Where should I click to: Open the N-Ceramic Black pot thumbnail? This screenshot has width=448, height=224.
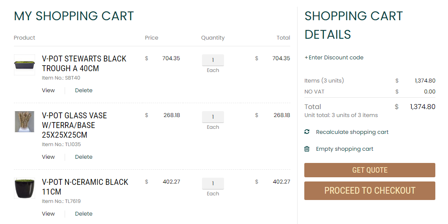[25, 188]
